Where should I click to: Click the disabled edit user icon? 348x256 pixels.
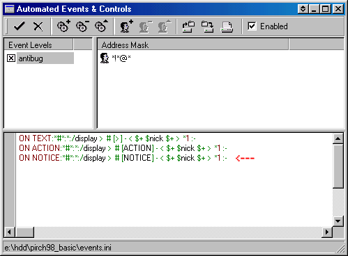[164, 26]
